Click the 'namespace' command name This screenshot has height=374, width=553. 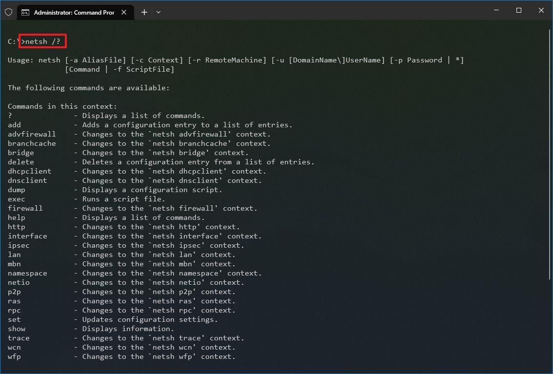[27, 273]
